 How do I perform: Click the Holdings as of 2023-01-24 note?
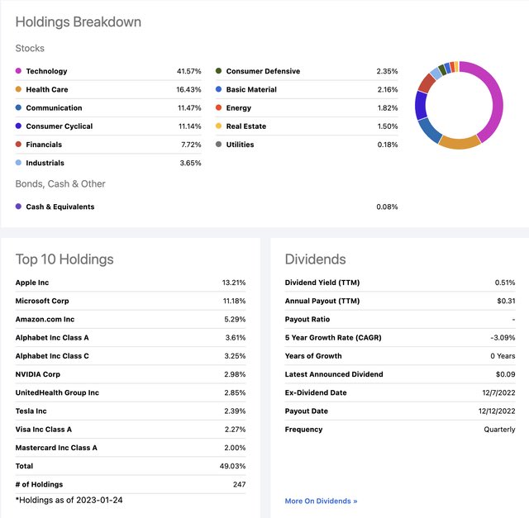pos(69,500)
